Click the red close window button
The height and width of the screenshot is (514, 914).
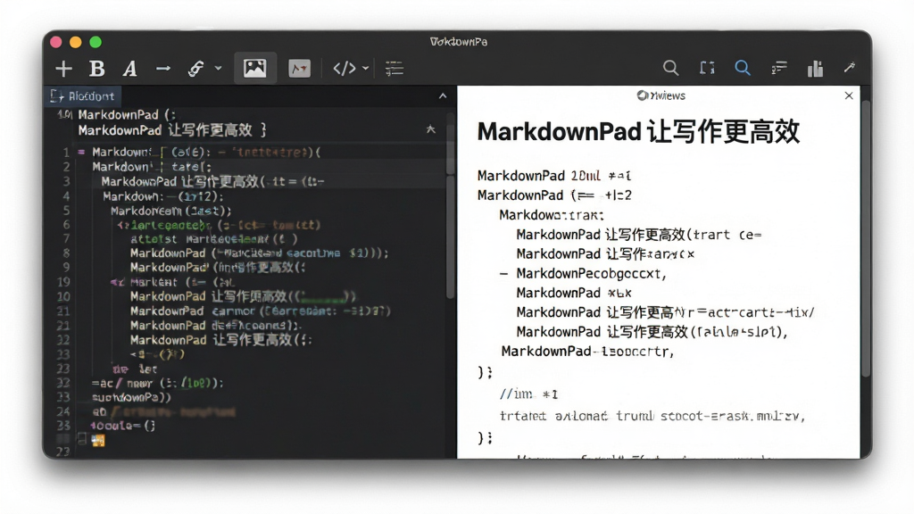click(56, 42)
